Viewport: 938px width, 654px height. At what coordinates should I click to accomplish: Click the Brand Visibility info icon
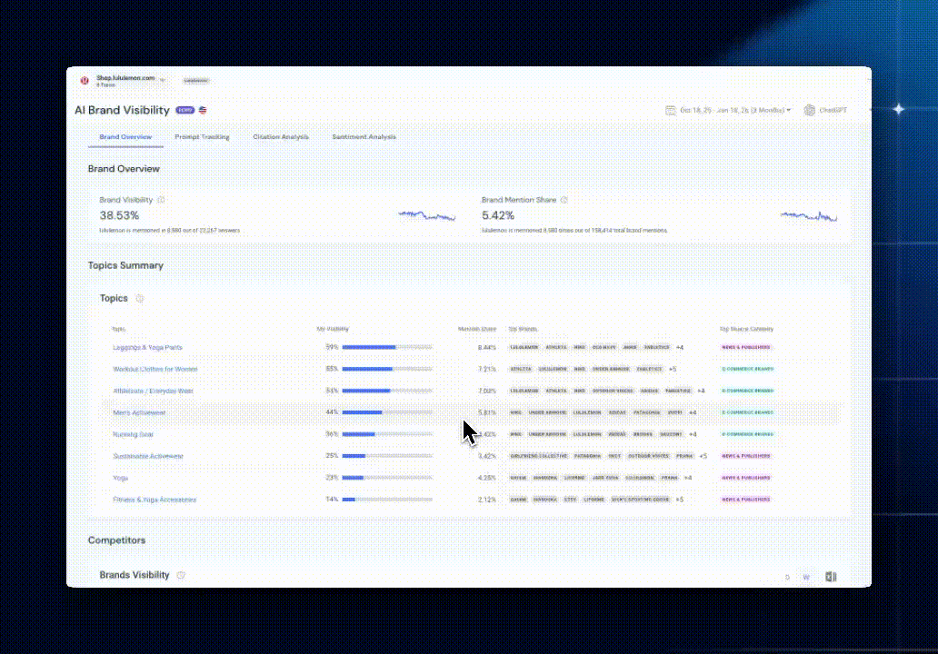161,200
